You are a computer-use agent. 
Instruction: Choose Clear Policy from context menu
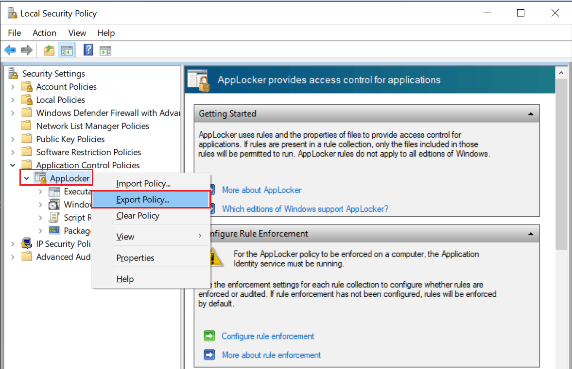[x=151, y=215]
